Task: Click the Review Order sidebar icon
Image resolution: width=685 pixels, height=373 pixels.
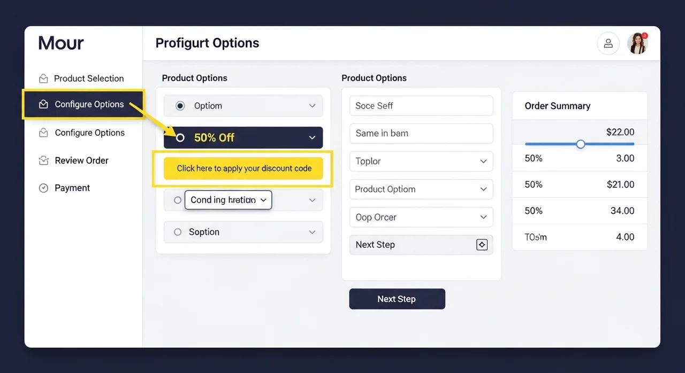Action: pyautogui.click(x=43, y=160)
